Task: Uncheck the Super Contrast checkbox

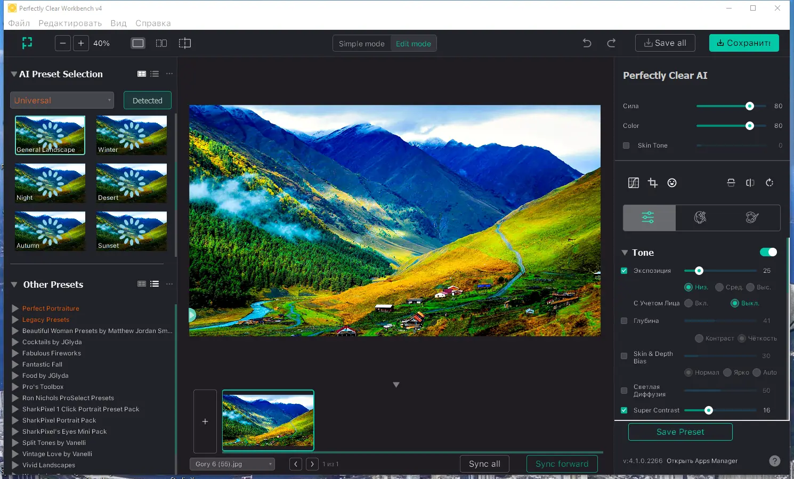Action: 624,410
